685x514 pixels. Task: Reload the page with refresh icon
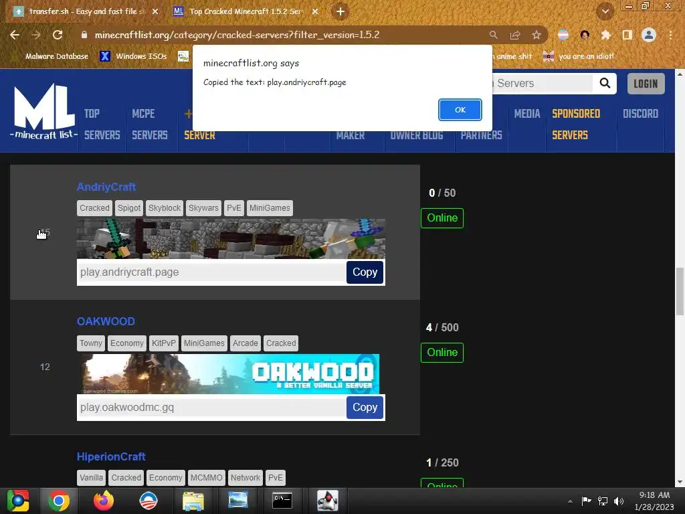click(58, 35)
